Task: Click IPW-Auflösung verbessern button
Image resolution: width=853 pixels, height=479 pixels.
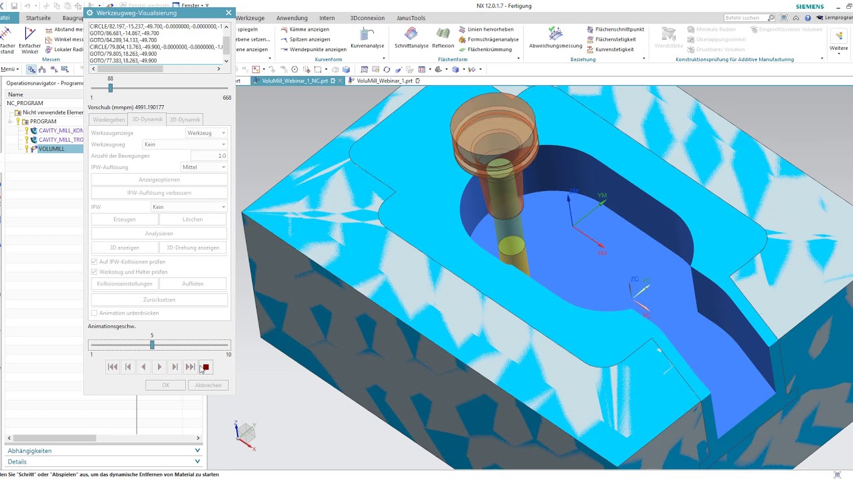Action: click(x=159, y=193)
